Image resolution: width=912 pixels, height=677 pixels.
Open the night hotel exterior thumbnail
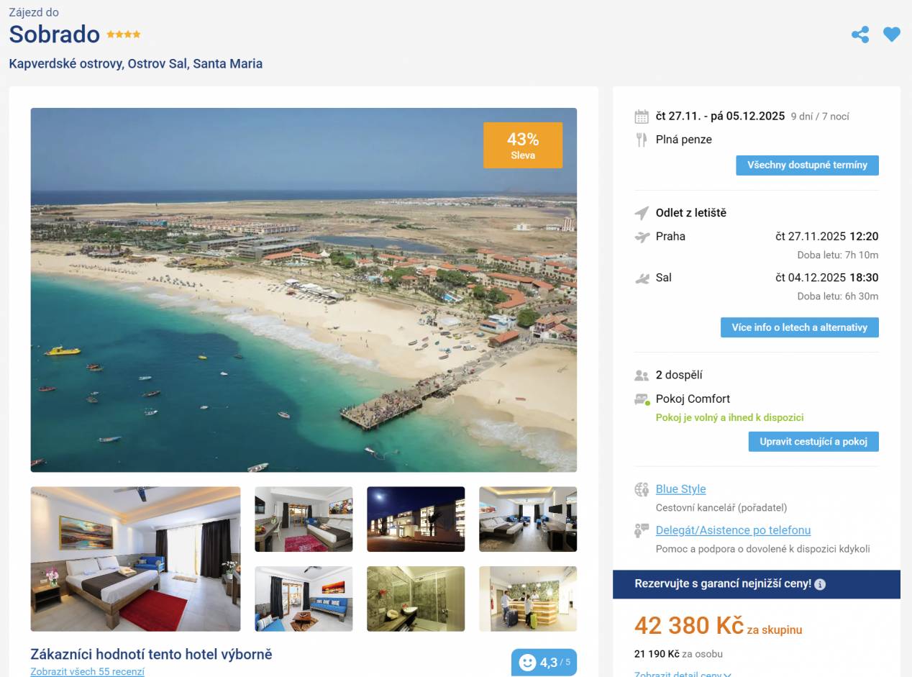coord(416,519)
